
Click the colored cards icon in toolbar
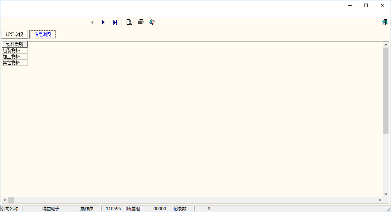tap(152, 22)
